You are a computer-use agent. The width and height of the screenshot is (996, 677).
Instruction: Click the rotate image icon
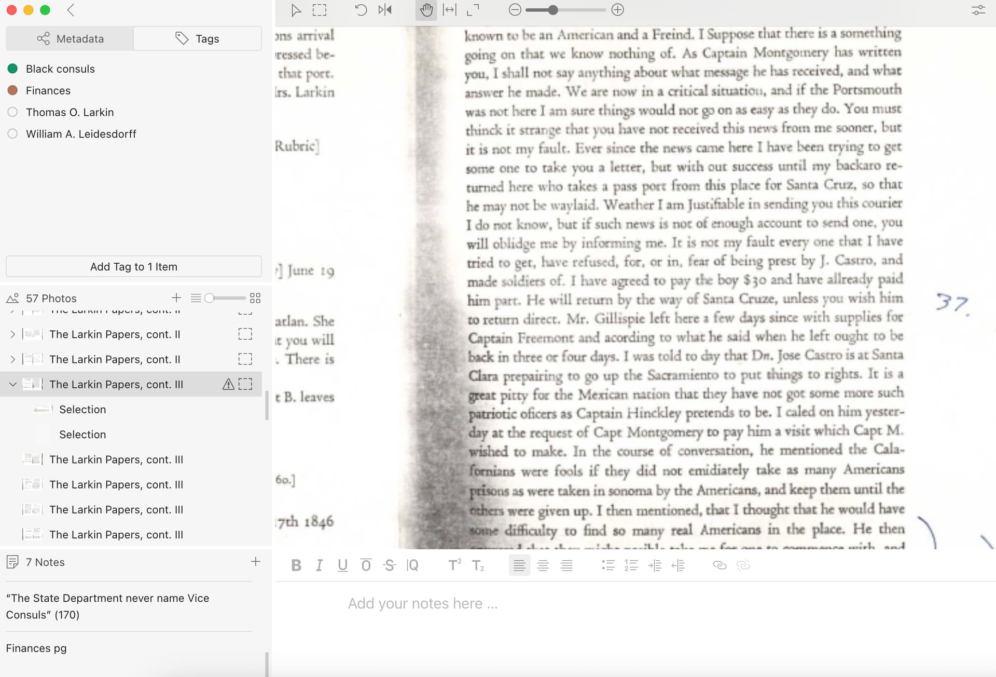tap(361, 10)
